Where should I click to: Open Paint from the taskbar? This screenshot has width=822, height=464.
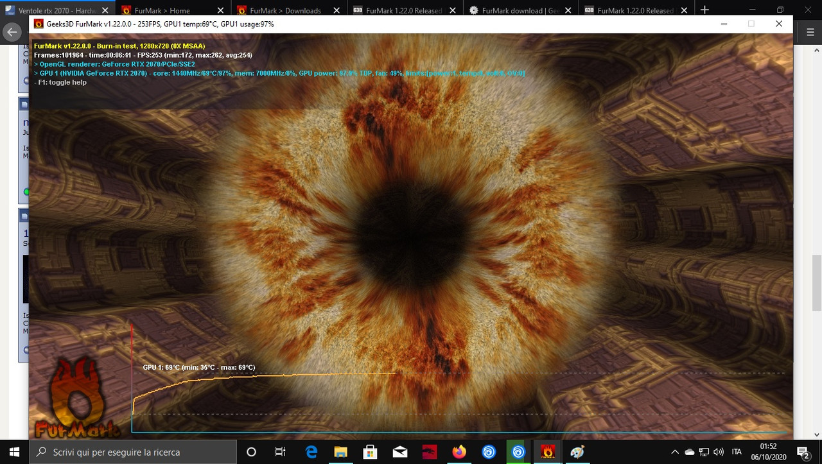577,452
